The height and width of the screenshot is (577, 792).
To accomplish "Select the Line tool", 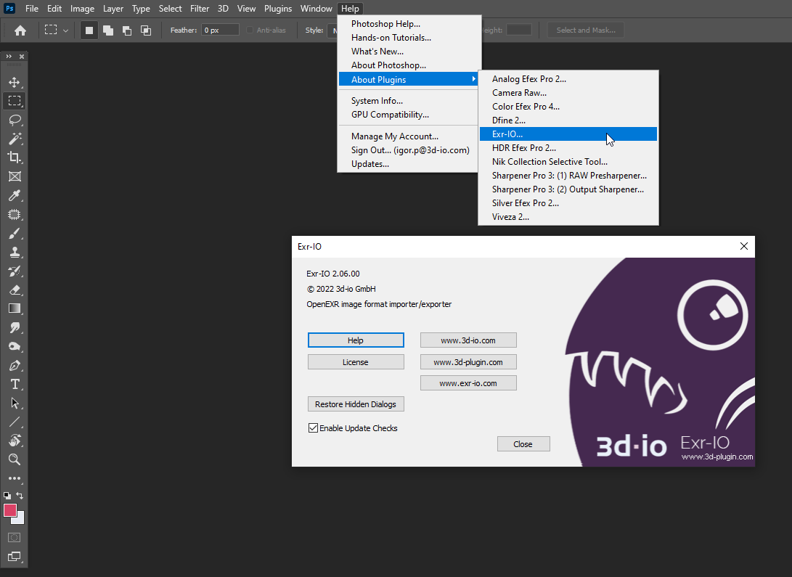I will tap(14, 422).
